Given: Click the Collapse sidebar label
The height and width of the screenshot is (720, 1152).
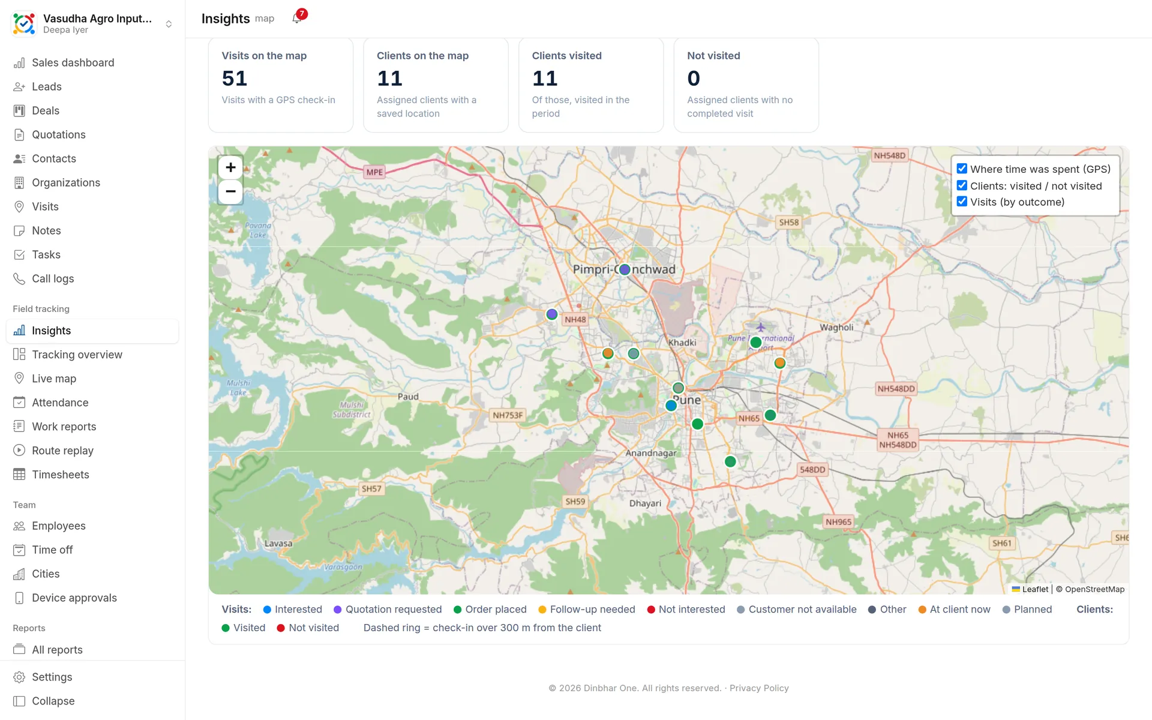Looking at the screenshot, I should click(53, 701).
